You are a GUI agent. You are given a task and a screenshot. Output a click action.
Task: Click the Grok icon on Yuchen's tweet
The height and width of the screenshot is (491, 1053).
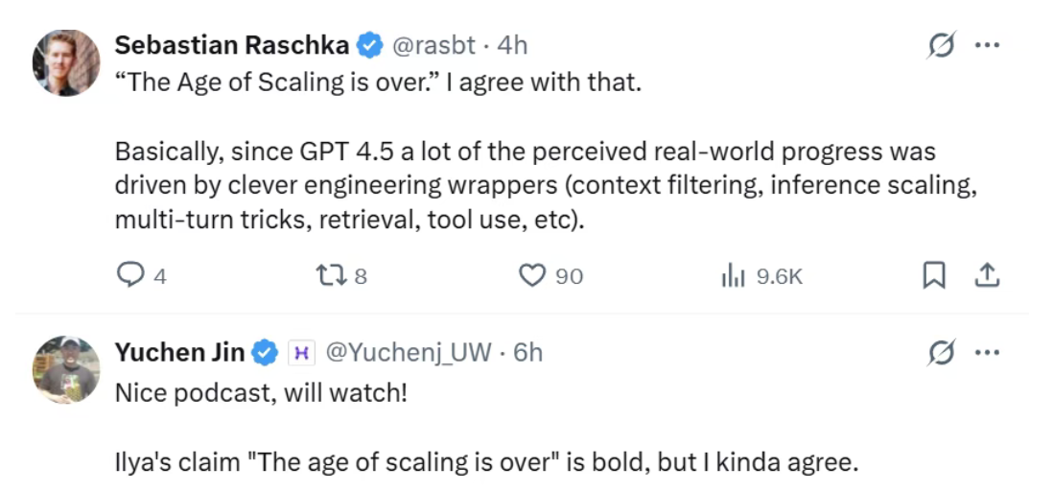943,353
